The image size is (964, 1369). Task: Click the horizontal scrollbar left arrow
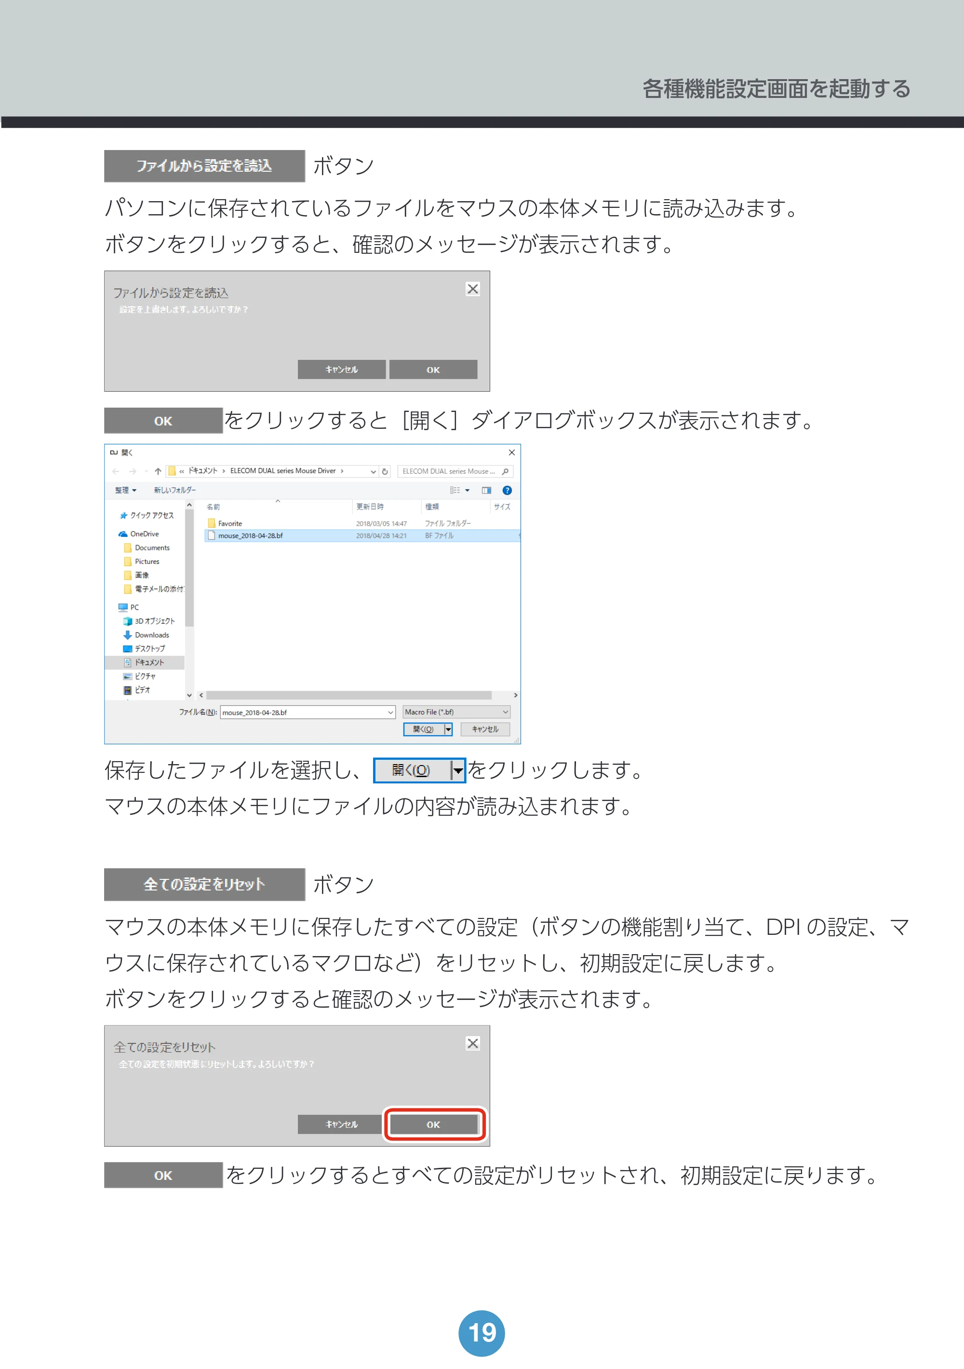pyautogui.click(x=201, y=695)
